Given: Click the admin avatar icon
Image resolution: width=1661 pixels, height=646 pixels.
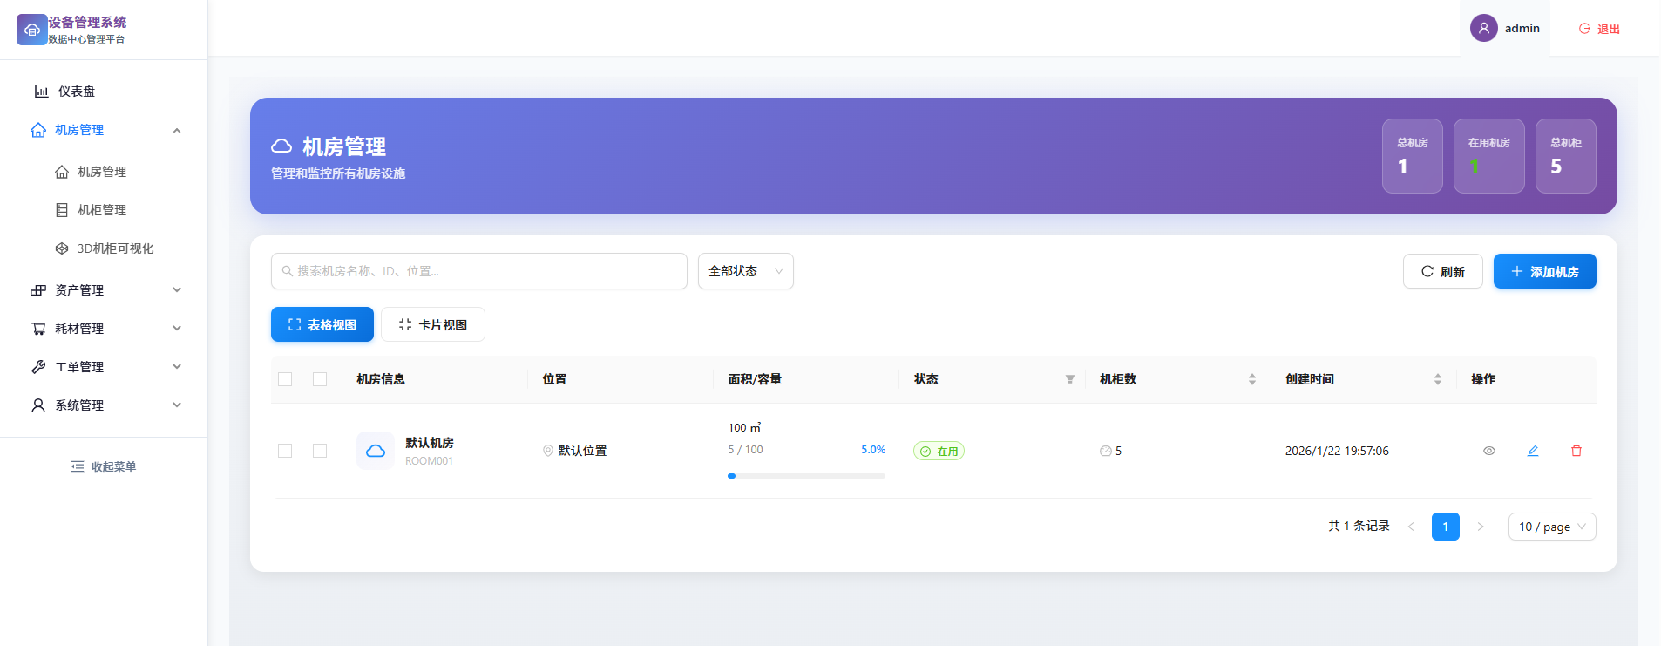Looking at the screenshot, I should click(1484, 28).
